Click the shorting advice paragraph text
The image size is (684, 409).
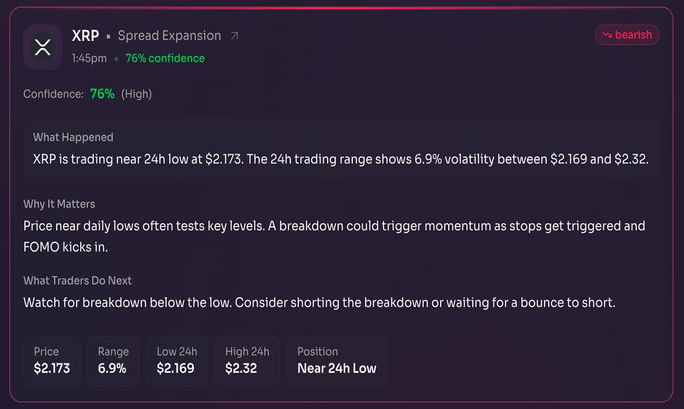click(x=319, y=302)
